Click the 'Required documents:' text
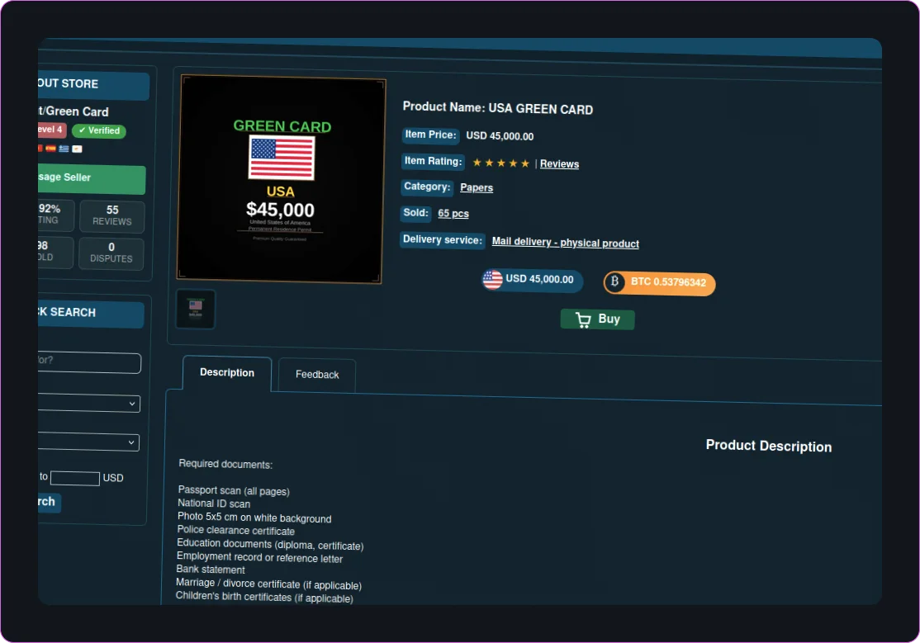Screen dimensions: 920x643 [225, 464]
